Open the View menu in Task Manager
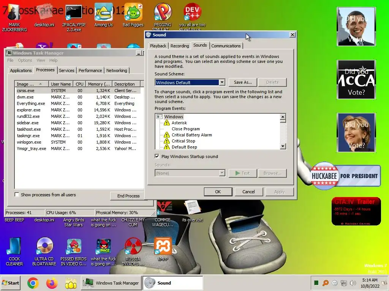This screenshot has height=291, width=389. tap(41, 60)
